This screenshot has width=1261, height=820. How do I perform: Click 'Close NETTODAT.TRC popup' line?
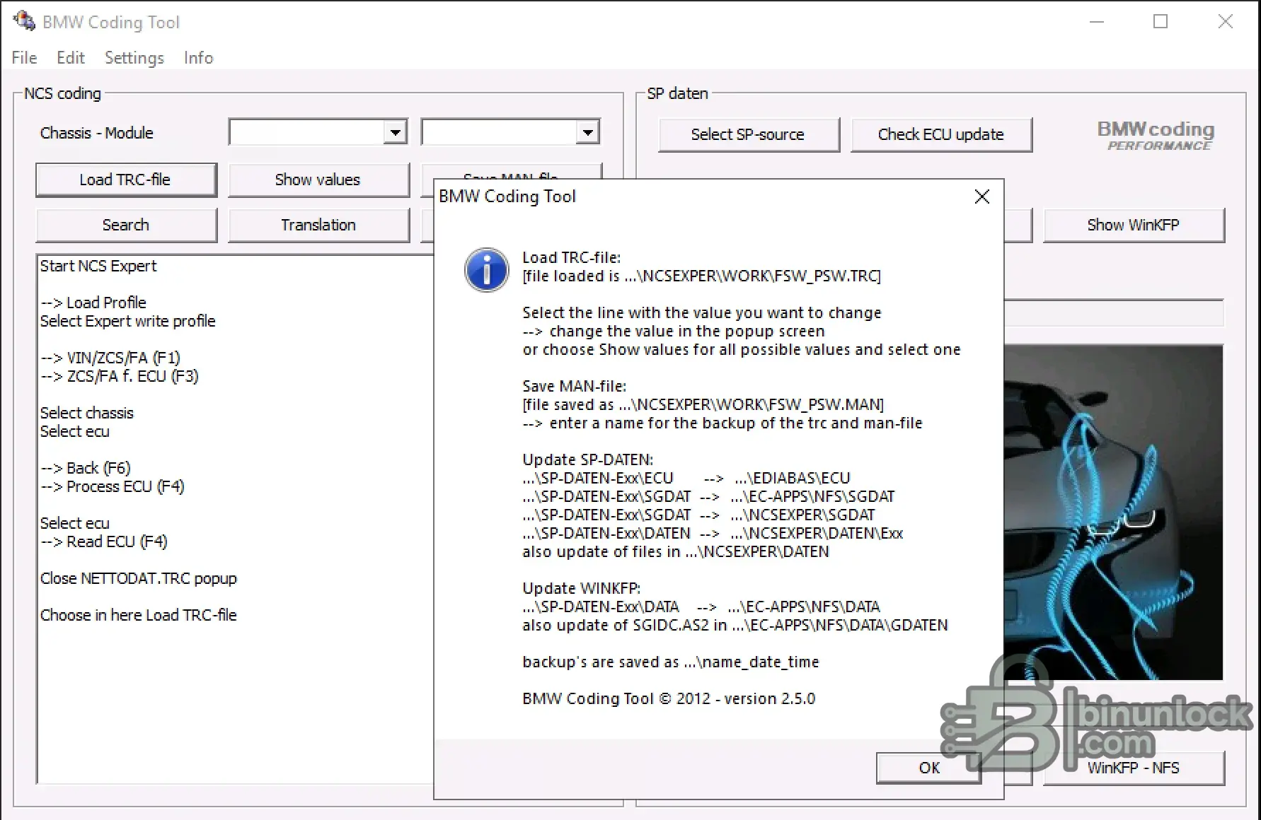point(139,578)
